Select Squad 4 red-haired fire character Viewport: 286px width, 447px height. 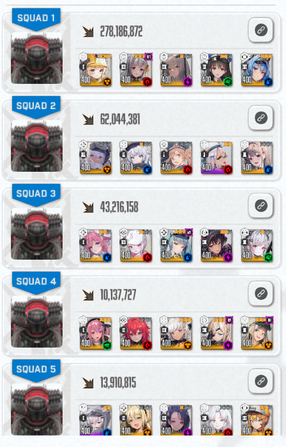click(136, 333)
